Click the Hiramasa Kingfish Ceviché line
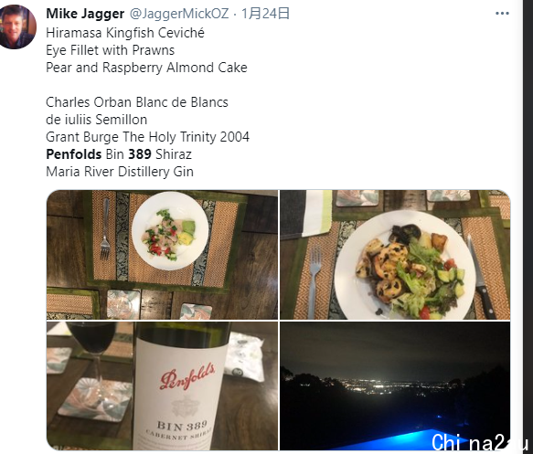 tap(125, 33)
